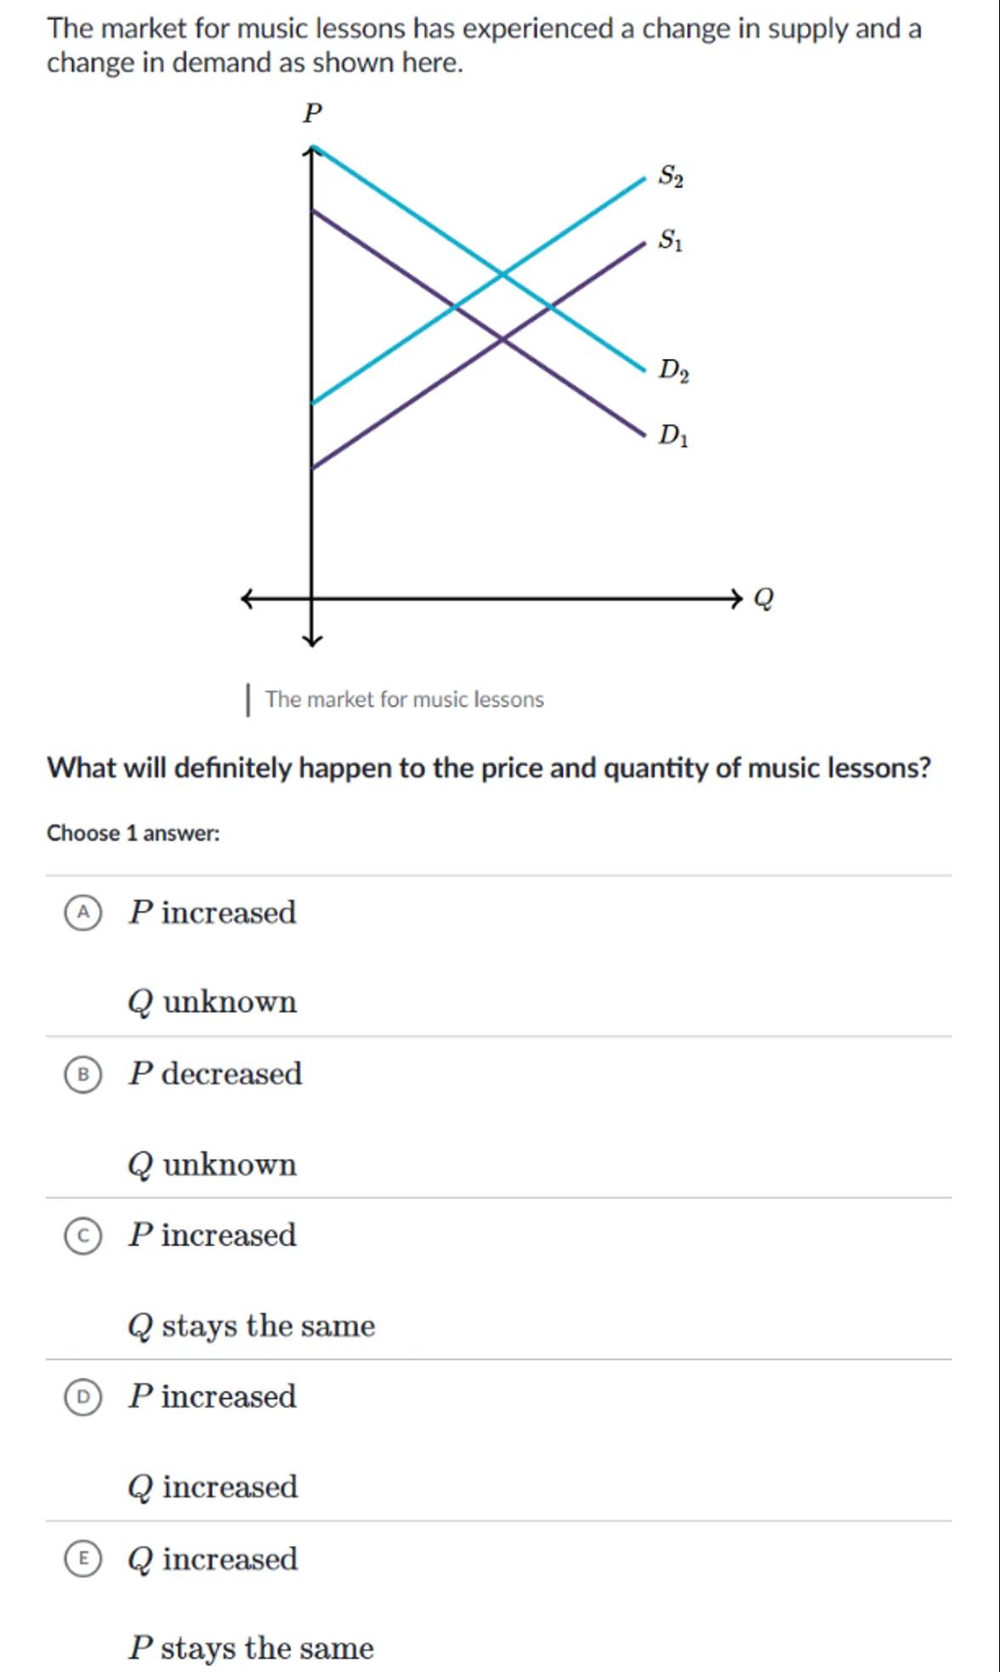1000x1672 pixels.
Task: Click the P axis label above graph
Action: click(313, 112)
